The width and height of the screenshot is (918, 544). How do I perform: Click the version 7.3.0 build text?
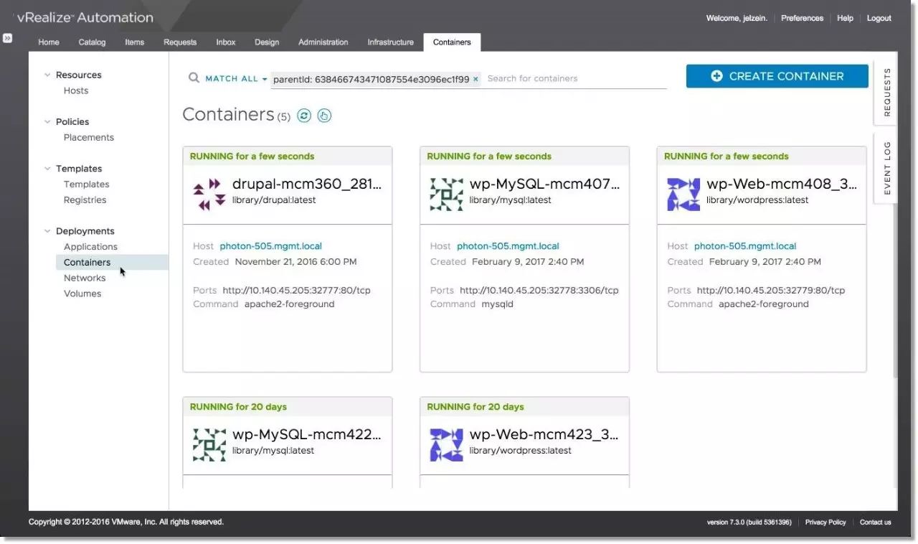(x=749, y=522)
